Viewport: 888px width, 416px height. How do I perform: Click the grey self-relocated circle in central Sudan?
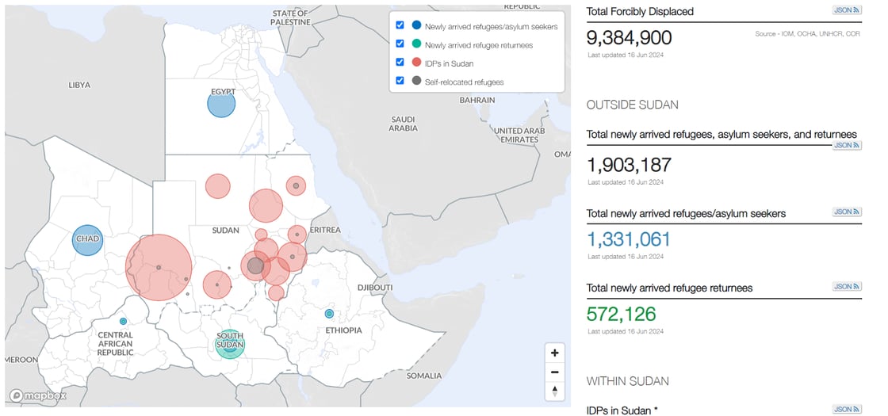click(x=255, y=265)
